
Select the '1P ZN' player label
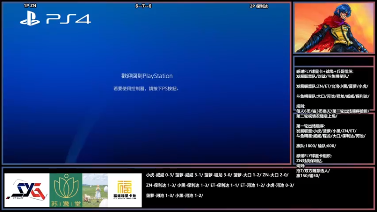pos(30,6)
